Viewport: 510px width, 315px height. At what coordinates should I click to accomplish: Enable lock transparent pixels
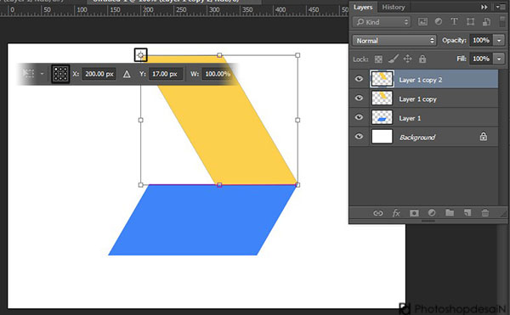point(378,59)
